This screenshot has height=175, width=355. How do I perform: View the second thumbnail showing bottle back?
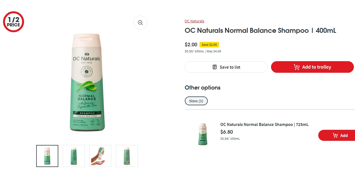(x=74, y=156)
